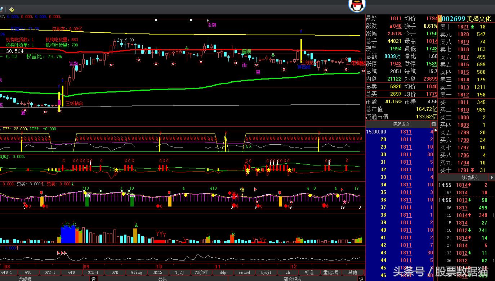Open the 研究报告 research reports section
This screenshot has height=281, width=495.
[293, 278]
